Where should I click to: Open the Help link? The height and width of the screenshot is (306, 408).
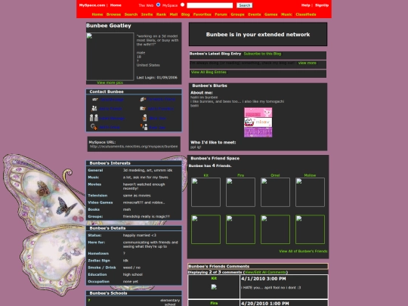(306, 5)
